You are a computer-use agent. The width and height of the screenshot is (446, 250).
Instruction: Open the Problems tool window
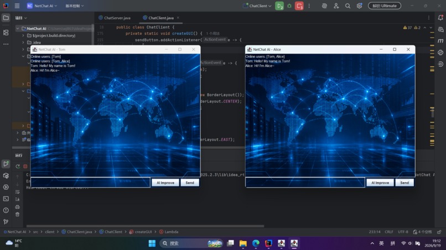(6, 210)
